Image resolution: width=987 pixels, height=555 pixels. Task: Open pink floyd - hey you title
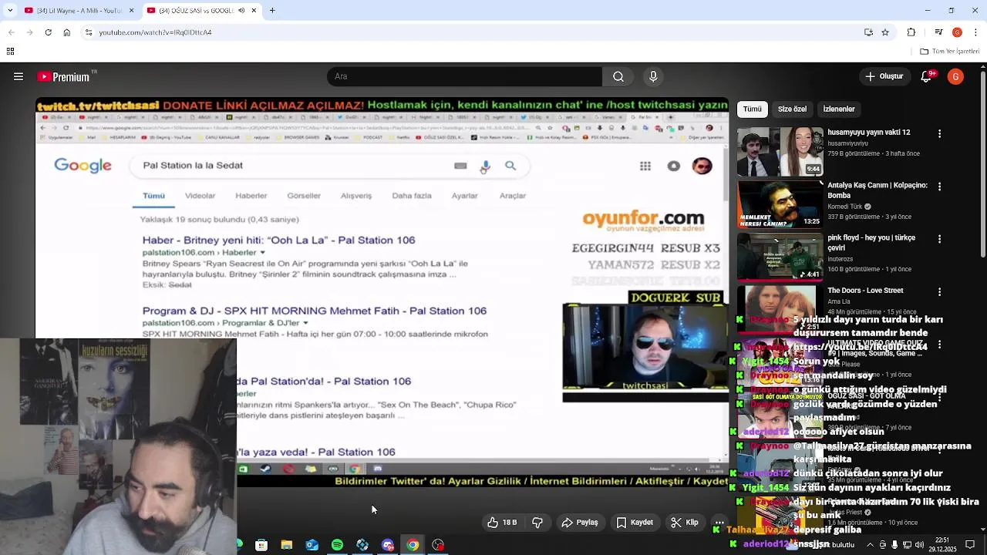pyautogui.click(x=871, y=243)
